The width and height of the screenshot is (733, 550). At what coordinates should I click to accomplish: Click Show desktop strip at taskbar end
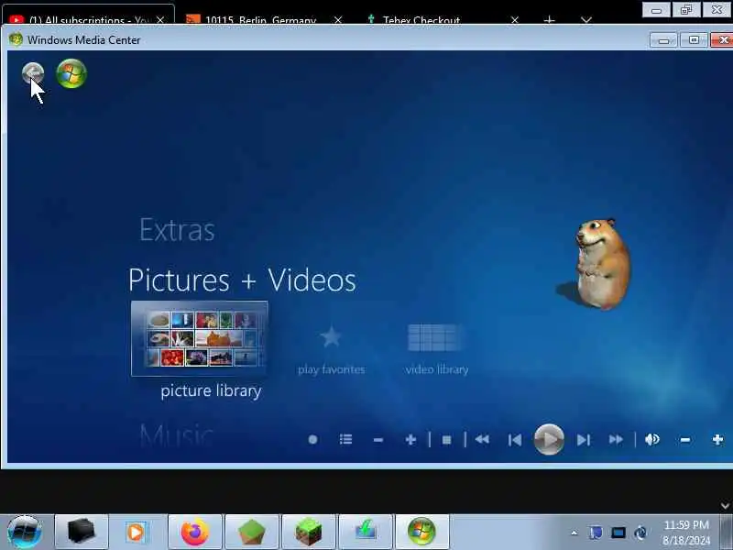(726, 532)
